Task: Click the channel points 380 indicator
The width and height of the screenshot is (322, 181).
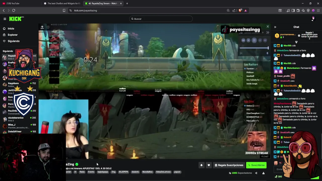Action: [278, 176]
